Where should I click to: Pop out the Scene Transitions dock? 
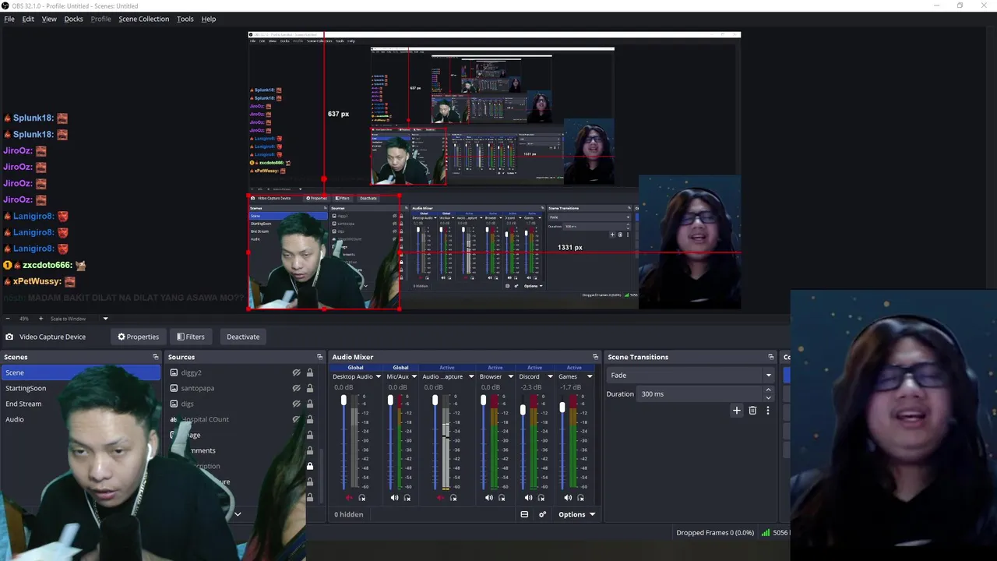(770, 357)
